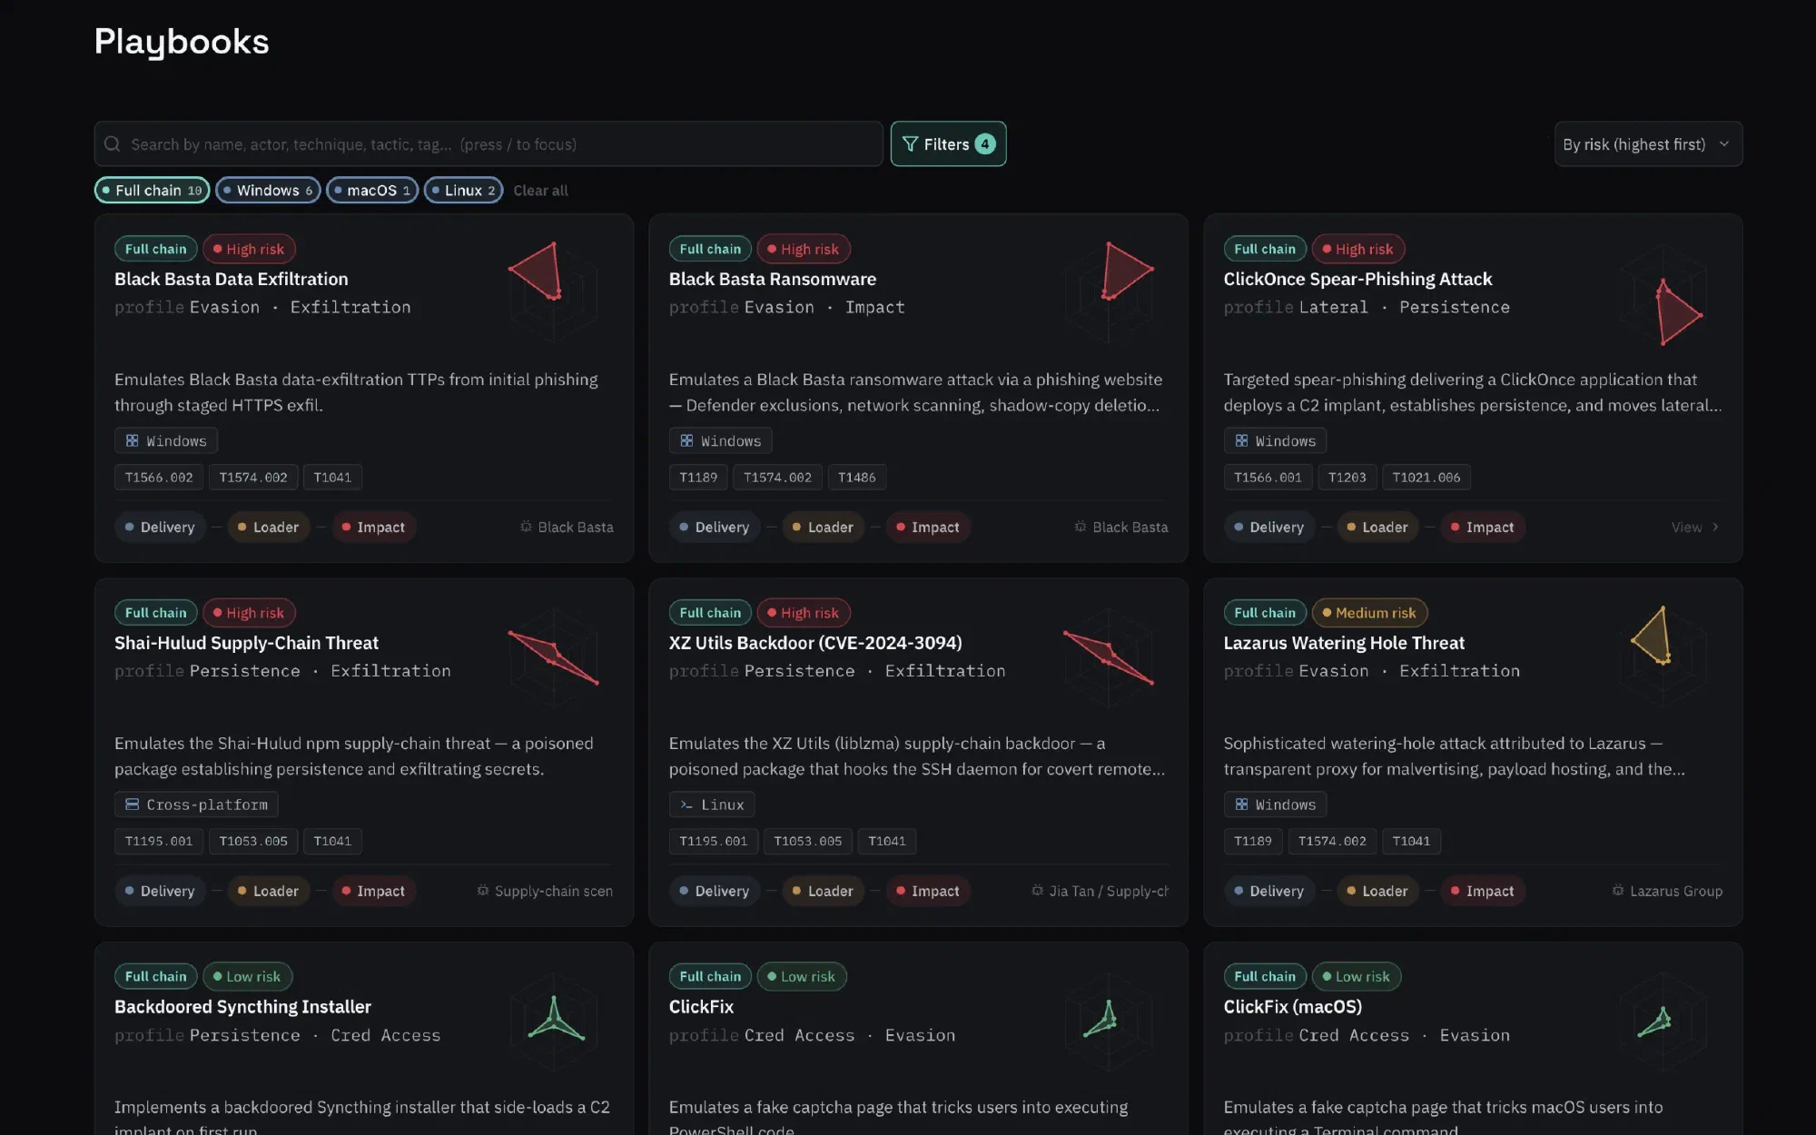
Task: Click Impact stage on ClickOnce card
Action: (x=1482, y=527)
